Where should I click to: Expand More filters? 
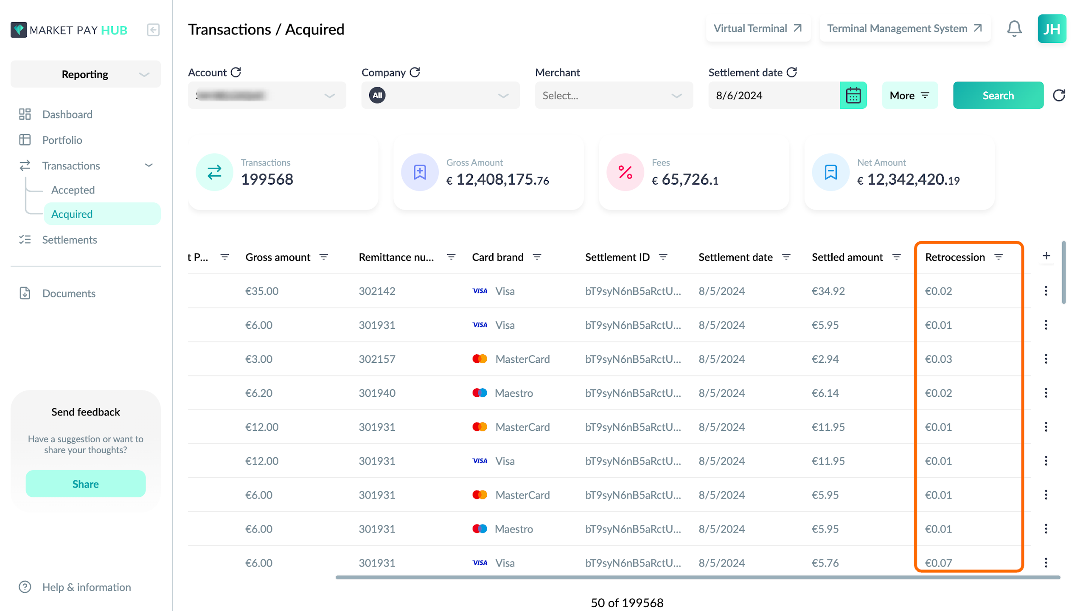coord(909,95)
